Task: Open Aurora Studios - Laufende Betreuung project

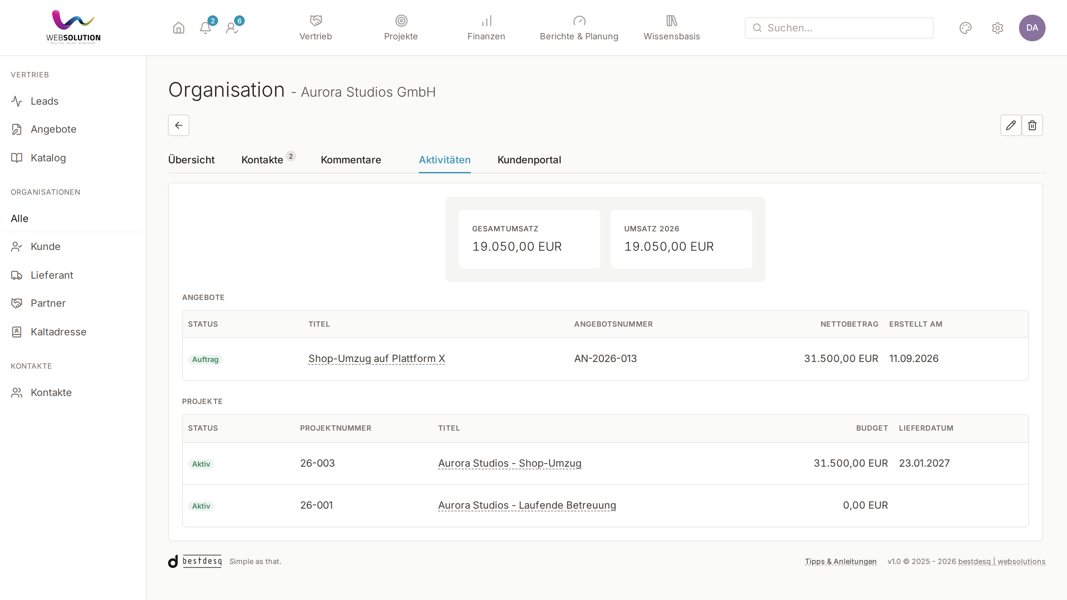Action: point(527,505)
